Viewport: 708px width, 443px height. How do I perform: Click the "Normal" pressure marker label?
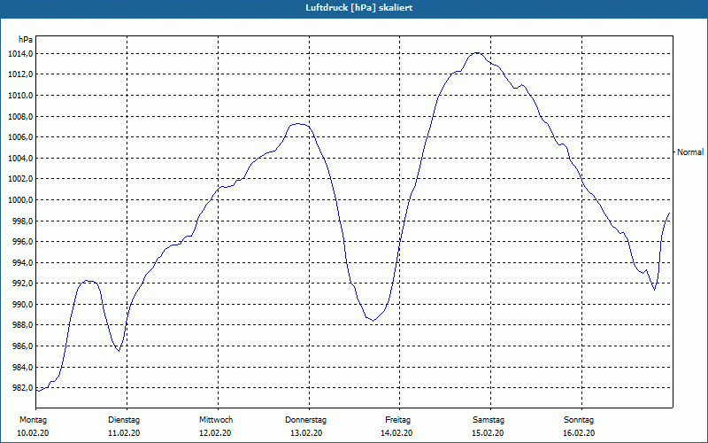click(x=690, y=152)
